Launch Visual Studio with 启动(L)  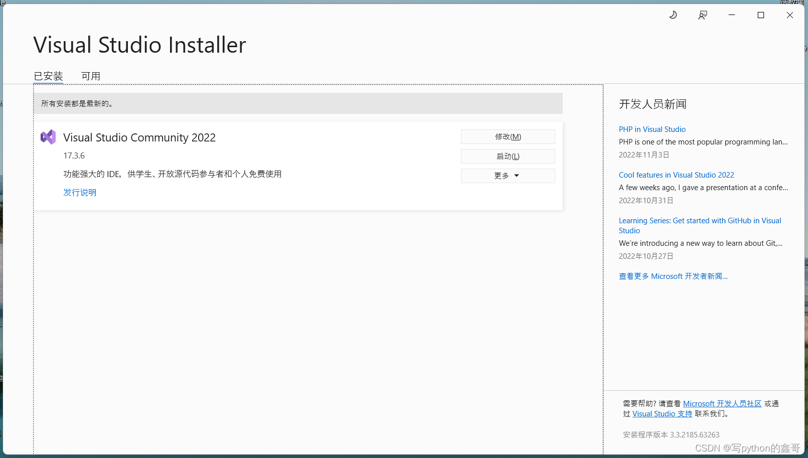point(508,156)
